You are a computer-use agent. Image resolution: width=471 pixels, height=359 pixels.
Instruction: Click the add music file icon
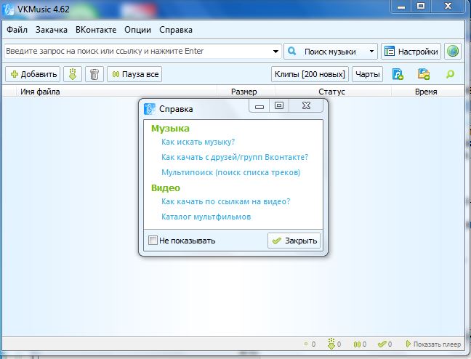click(398, 74)
